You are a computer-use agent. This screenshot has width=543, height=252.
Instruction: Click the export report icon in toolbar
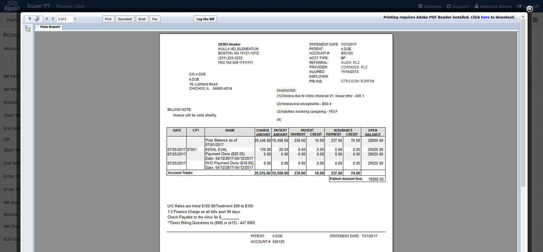[37, 19]
